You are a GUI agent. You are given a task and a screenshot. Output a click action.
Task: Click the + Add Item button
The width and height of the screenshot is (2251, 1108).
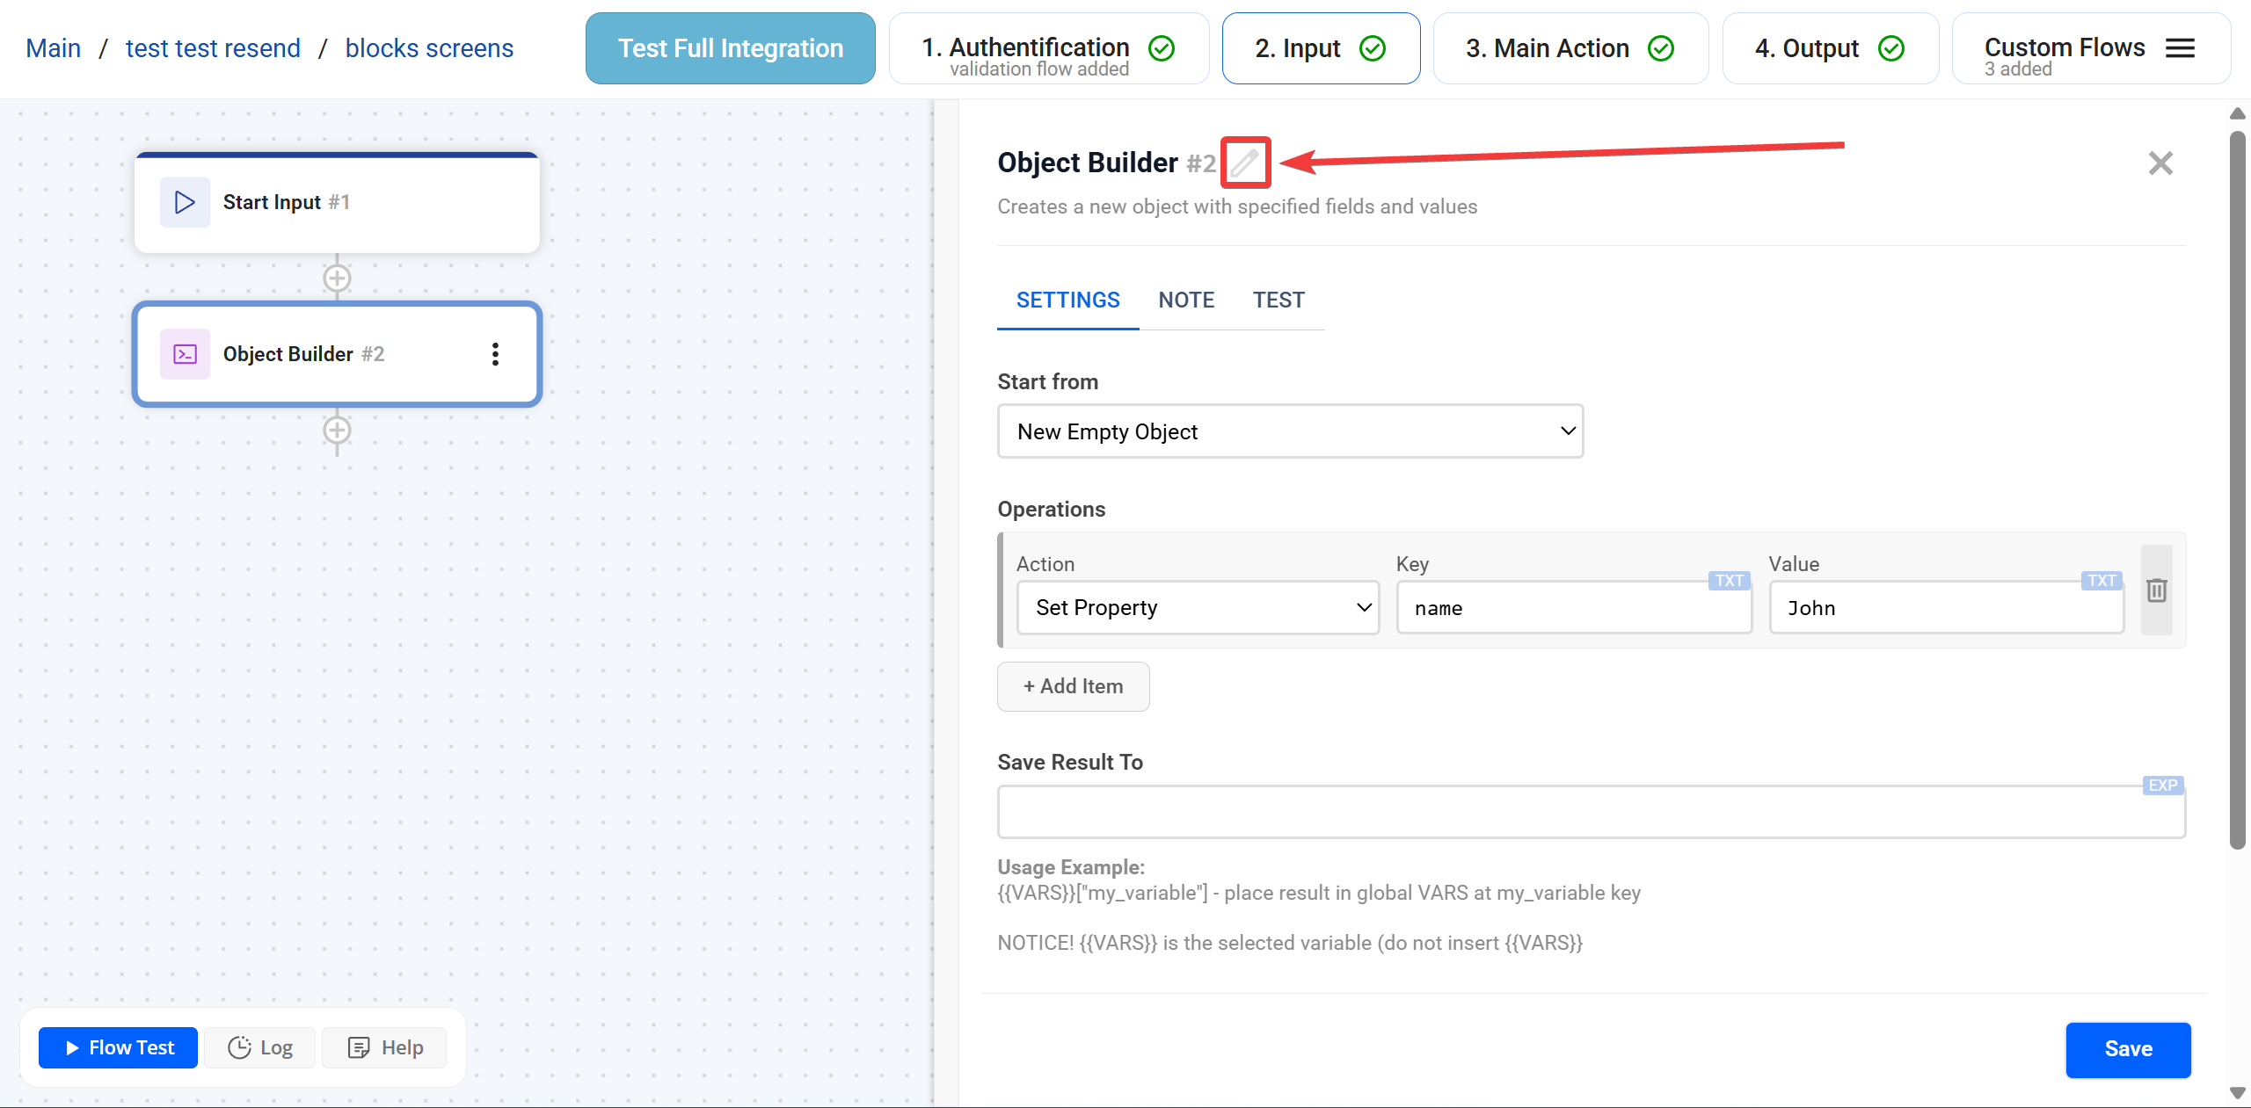[1073, 686]
